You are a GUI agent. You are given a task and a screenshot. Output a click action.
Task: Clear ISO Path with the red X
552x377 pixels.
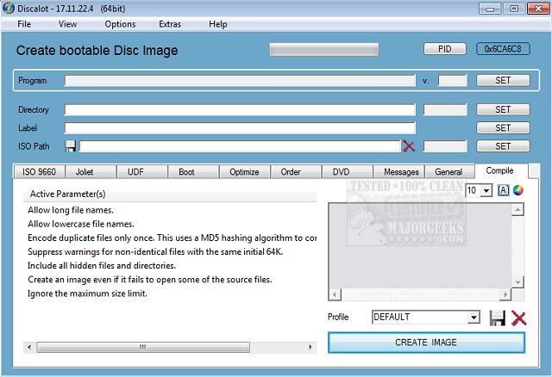point(408,145)
